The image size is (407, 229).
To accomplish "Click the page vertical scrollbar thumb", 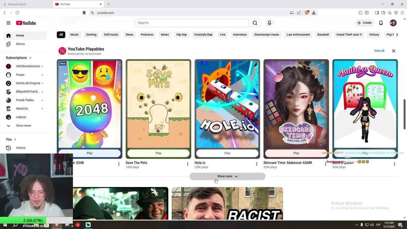I will tap(404, 114).
